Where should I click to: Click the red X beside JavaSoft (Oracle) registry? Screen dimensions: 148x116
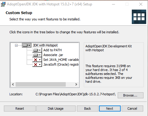(x=36, y=64)
